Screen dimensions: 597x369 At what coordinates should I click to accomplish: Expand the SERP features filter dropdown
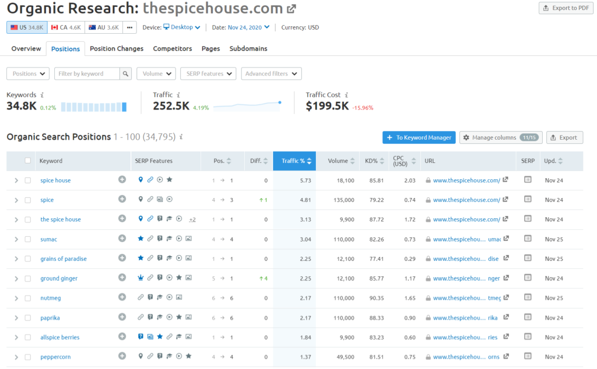[208, 74]
